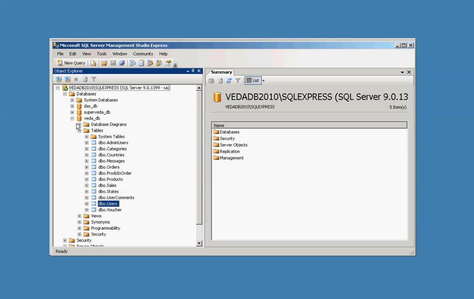The image size is (474, 299).
Task: Click the Up folder icon in Summary
Action: click(x=212, y=80)
